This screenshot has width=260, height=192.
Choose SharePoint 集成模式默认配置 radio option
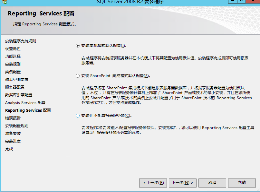point(78,76)
